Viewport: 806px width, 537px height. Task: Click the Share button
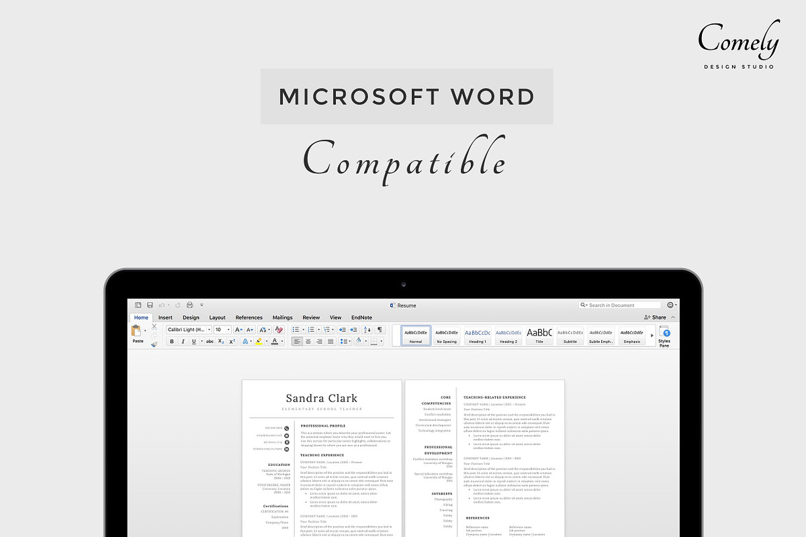pos(656,317)
